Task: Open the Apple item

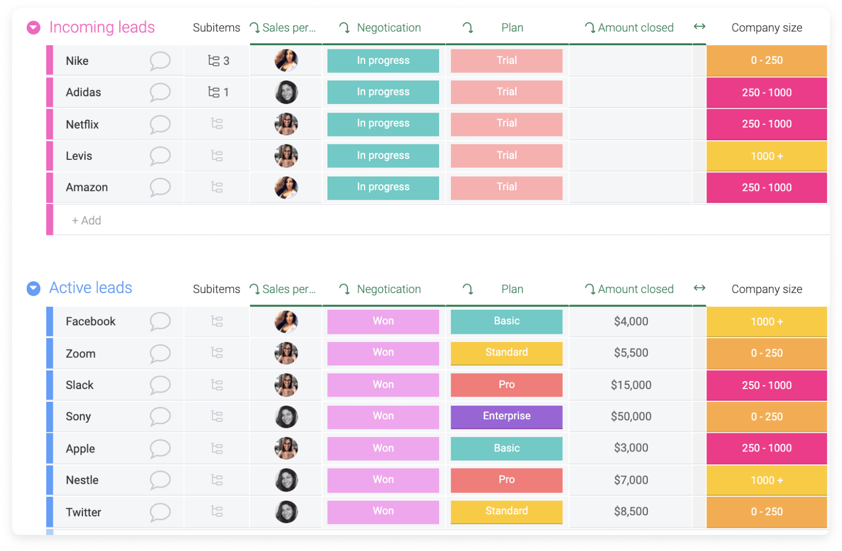Action: pyautogui.click(x=80, y=448)
